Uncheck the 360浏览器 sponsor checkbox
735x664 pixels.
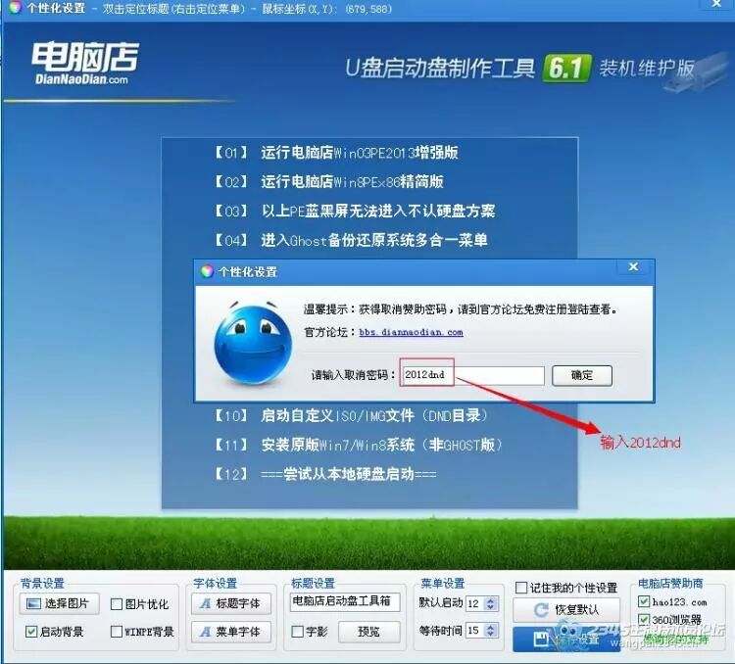[x=644, y=620]
